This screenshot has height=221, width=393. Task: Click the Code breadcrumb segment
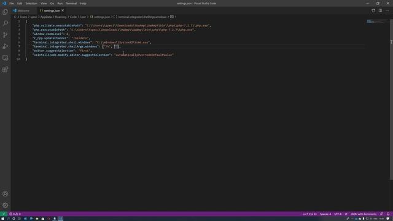click(73, 17)
